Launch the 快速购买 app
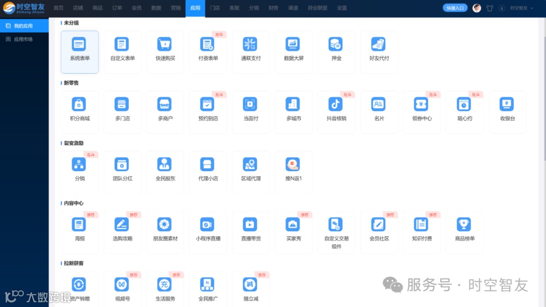Image resolution: width=546 pixels, height=307 pixels. point(165,52)
